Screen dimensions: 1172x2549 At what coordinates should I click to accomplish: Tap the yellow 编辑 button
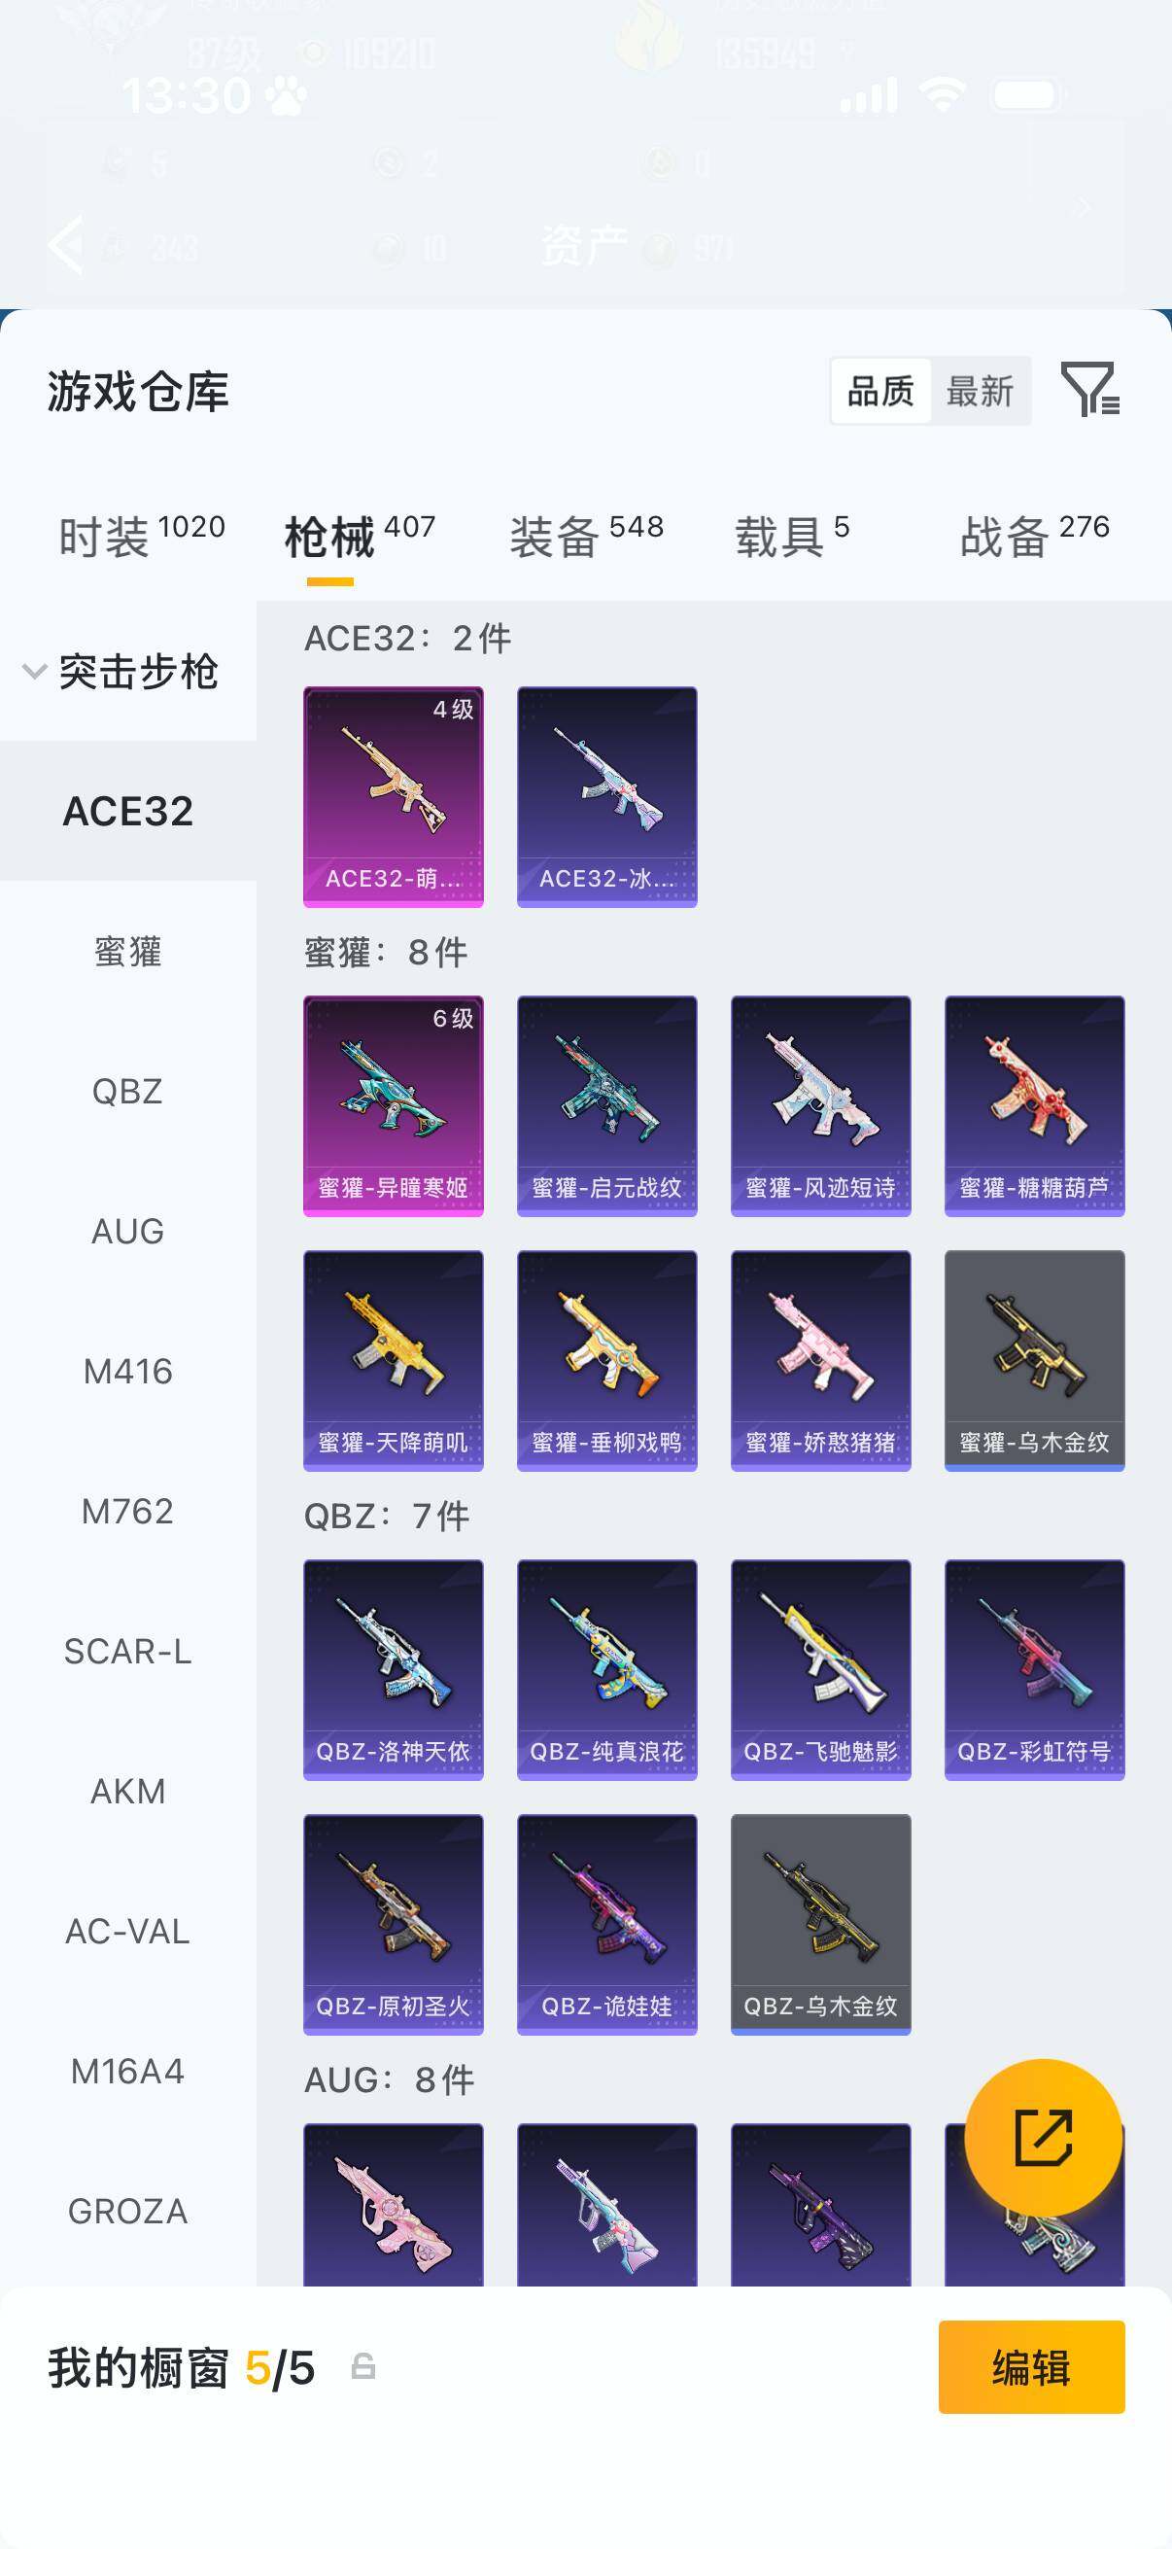pos(1031,2367)
